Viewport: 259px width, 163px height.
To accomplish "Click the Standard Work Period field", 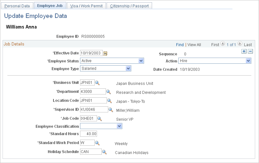I will point(87,143).
